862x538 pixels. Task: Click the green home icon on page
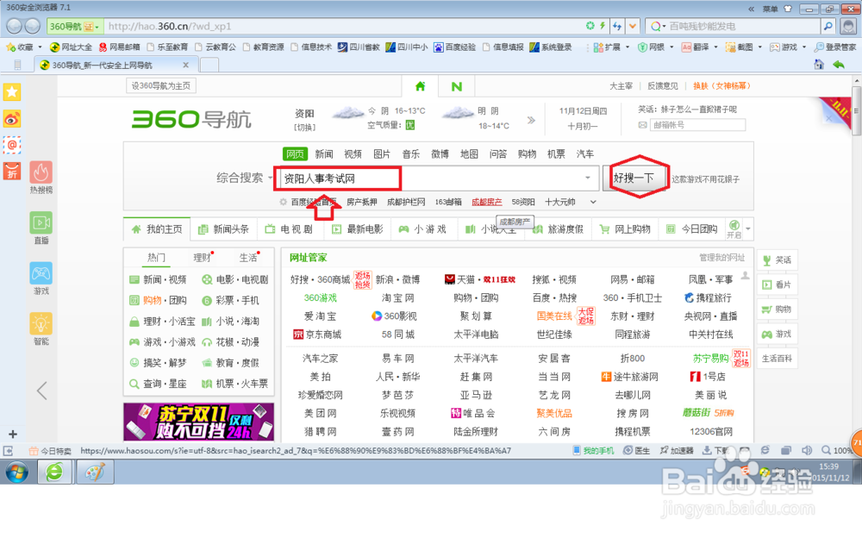click(x=421, y=86)
